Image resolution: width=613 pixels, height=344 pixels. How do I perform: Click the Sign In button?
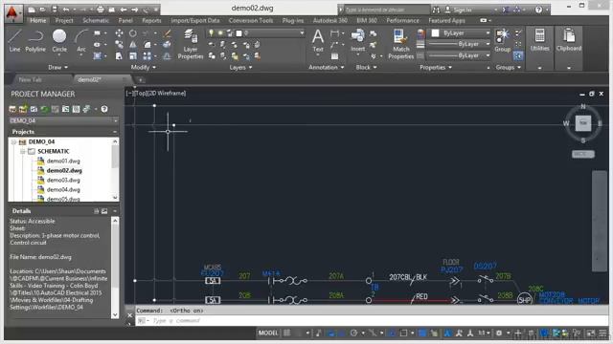click(x=459, y=10)
